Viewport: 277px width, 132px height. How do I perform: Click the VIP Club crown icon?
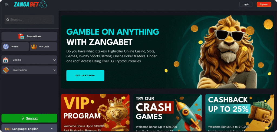click(x=34, y=47)
